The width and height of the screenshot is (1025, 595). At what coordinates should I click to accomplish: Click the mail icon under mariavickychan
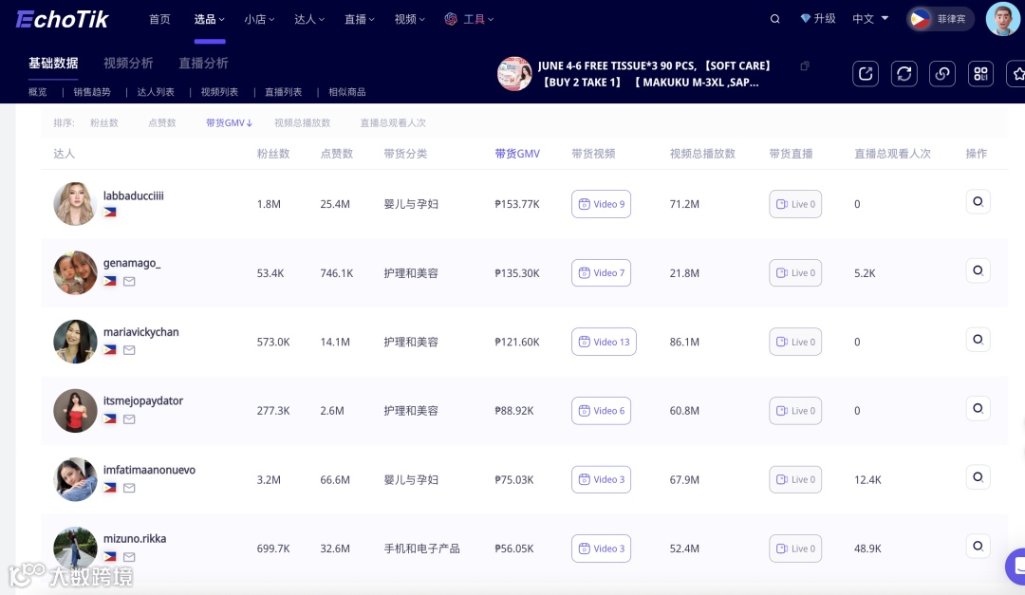point(129,350)
